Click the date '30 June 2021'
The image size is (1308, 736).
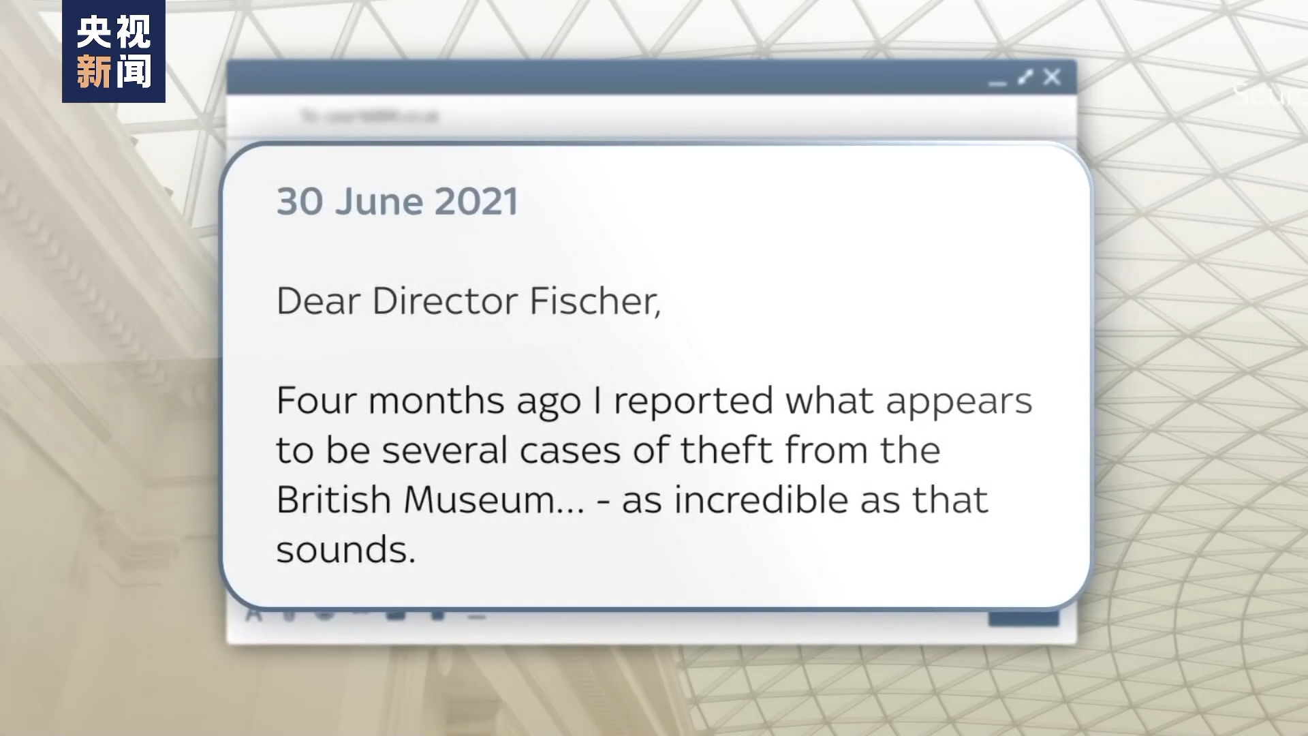397,202
